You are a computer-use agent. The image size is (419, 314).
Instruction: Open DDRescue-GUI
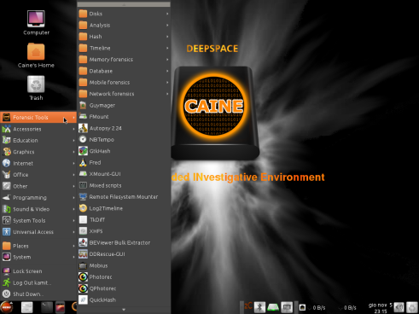124,254
